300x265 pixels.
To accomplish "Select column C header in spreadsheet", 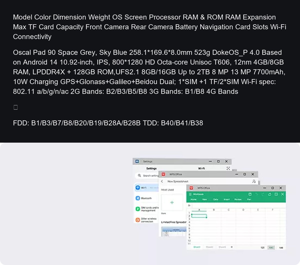I will point(228,210).
